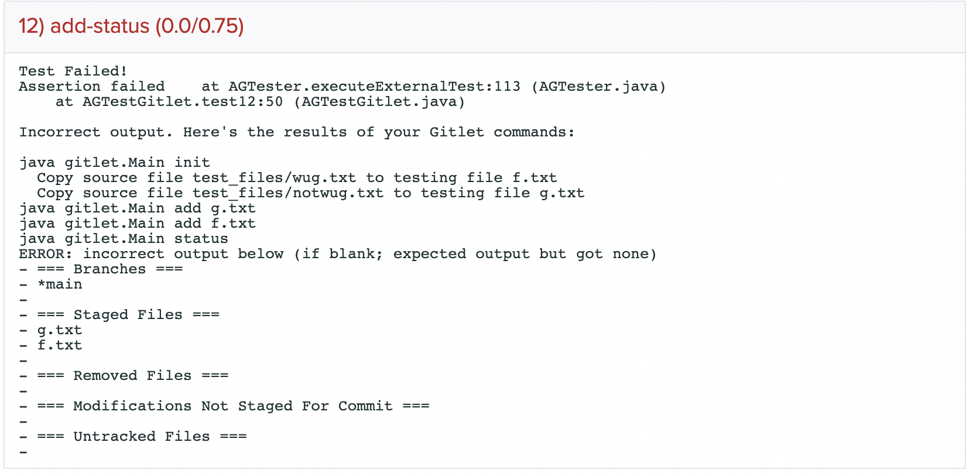Click the "*main" branch output line
The width and height of the screenshot is (966, 473).
[60, 285]
